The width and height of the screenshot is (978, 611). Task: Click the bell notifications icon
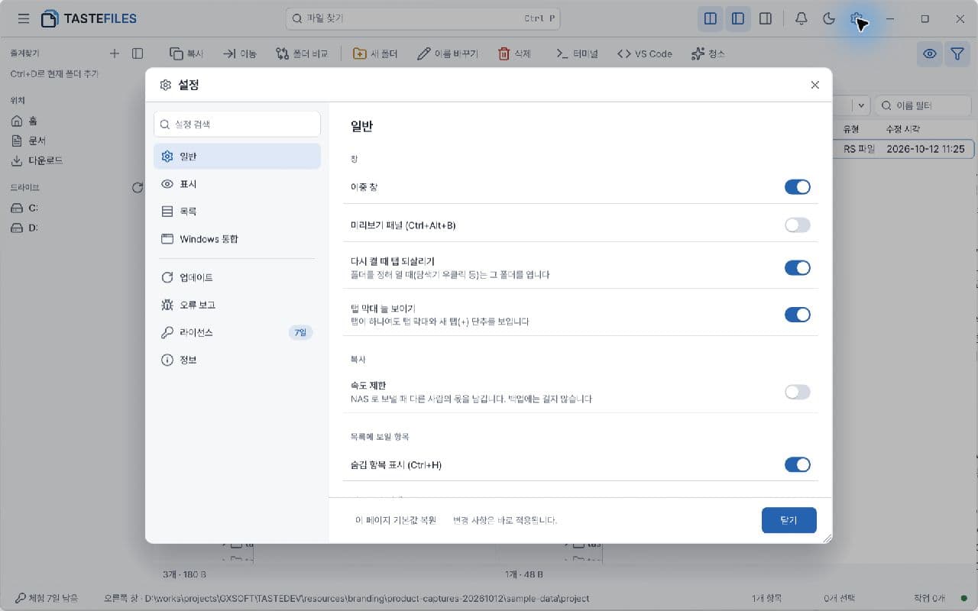coord(801,18)
